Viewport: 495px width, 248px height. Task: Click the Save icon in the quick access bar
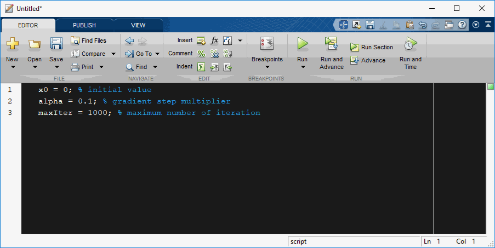[x=370, y=25]
